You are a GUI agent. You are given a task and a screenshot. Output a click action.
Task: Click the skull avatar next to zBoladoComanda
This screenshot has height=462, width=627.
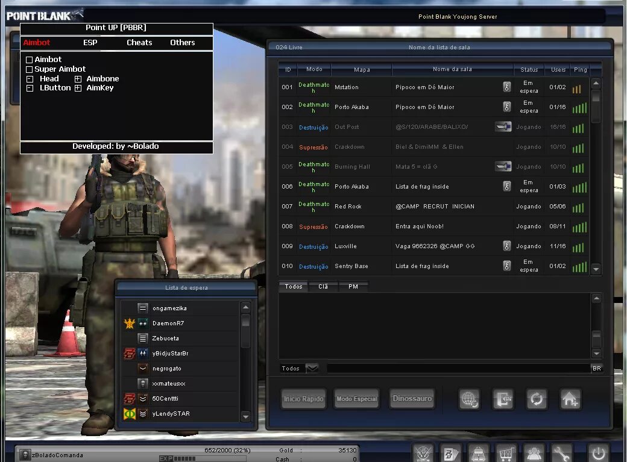[25, 455]
